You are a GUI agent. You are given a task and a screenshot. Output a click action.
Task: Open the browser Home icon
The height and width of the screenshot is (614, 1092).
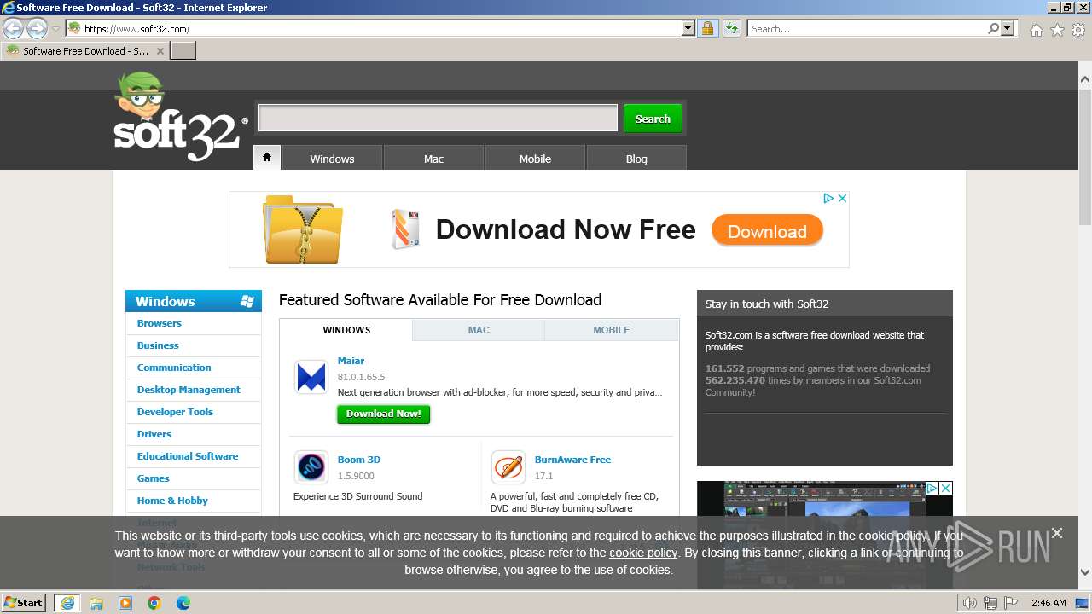pos(1036,30)
